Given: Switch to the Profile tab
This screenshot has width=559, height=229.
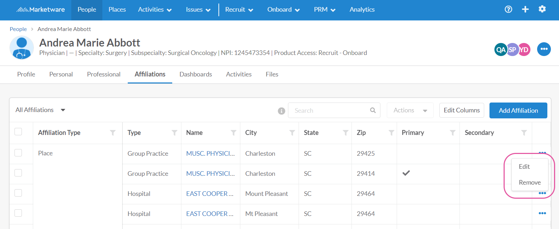Looking at the screenshot, I should click(x=26, y=74).
